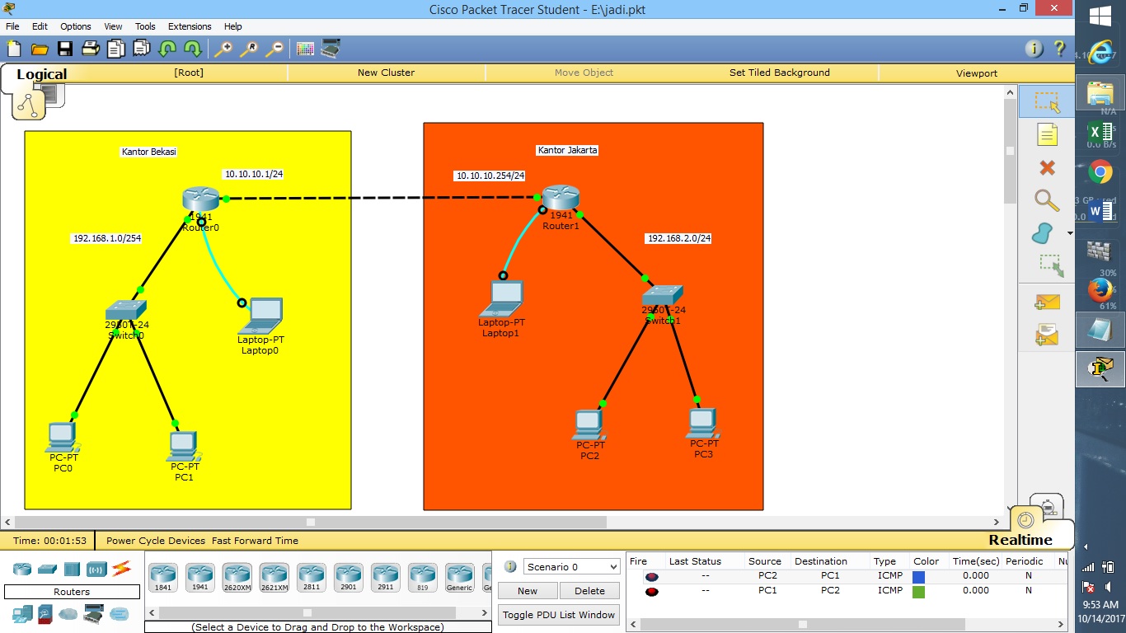Select Hubs device category icon
Viewport: 1126px width, 633px height.
pyautogui.click(x=72, y=569)
